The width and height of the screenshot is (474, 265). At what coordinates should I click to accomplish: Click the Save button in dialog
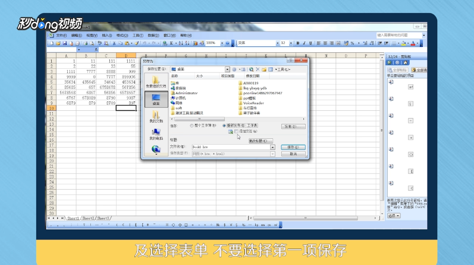click(x=293, y=147)
